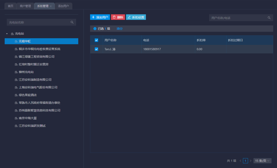The height and width of the screenshot is (168, 277).
Task: Click the building icon beside 江苏安科瑞制造有限公司
Action: coord(16,80)
